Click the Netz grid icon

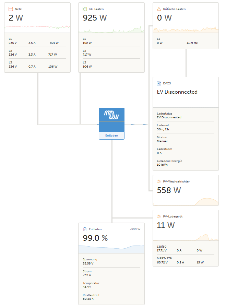pyautogui.click(x=11, y=9)
